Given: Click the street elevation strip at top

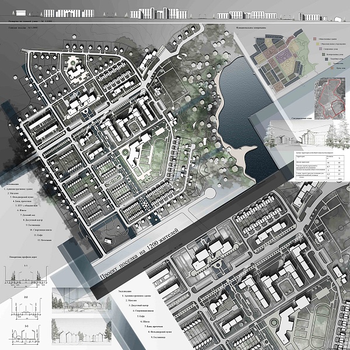Looking at the screenshot, I should (x=175, y=13).
